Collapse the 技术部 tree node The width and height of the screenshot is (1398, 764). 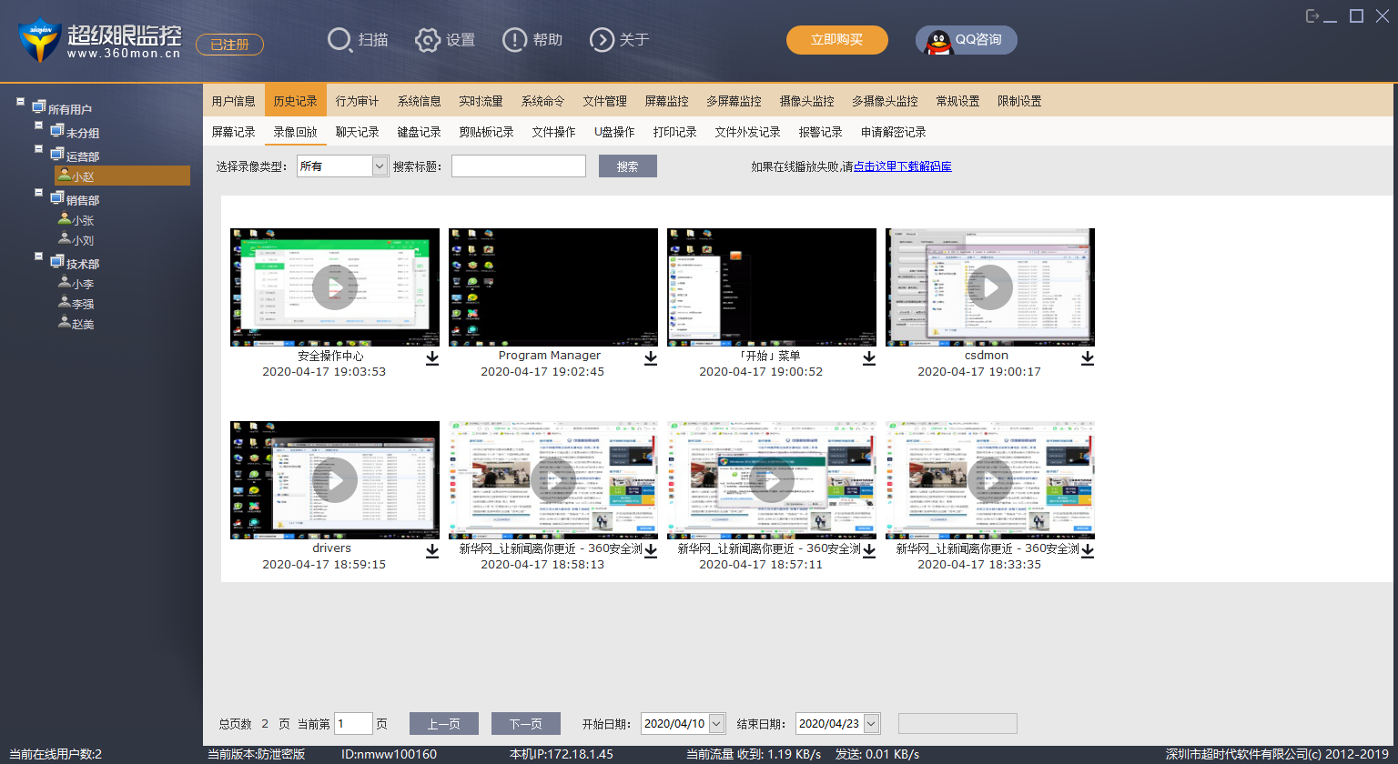(x=39, y=256)
